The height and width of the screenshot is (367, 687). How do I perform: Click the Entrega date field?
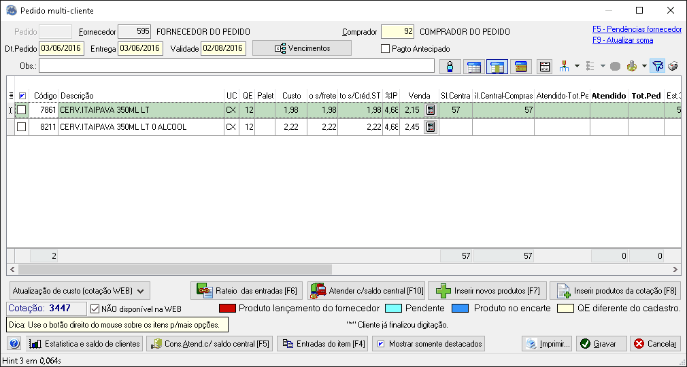pyautogui.click(x=140, y=49)
